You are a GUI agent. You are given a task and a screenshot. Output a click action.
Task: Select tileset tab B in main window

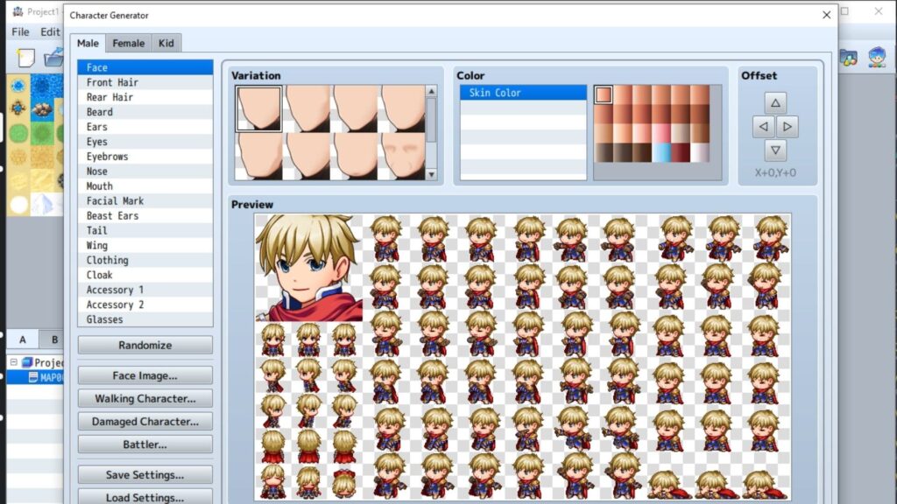pyautogui.click(x=53, y=339)
